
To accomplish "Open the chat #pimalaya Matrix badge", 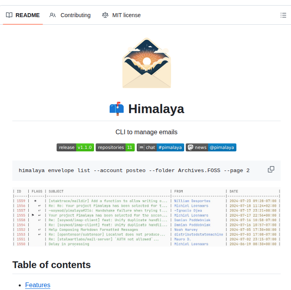I will pyautogui.click(x=160, y=147).
